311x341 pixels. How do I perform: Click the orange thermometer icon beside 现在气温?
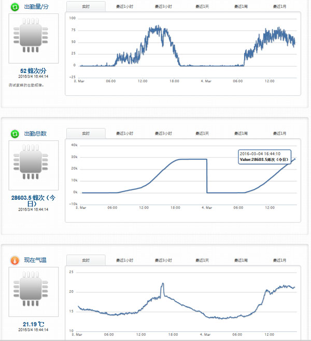coord(15,260)
